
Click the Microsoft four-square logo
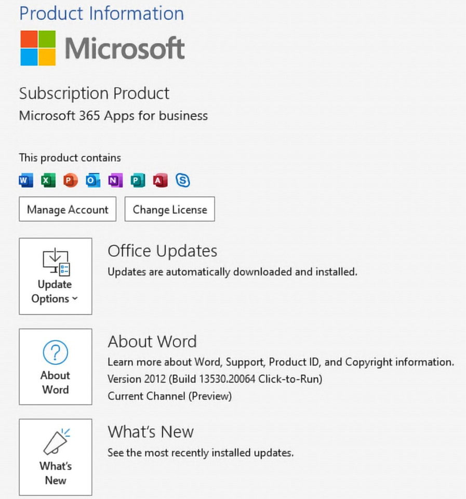pos(38,48)
